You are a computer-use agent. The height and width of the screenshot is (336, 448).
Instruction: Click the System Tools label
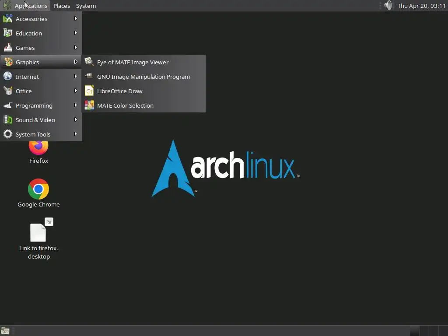click(33, 134)
